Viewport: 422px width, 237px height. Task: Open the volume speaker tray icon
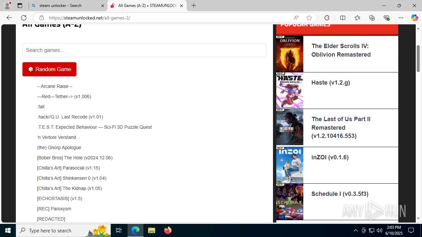coord(379,230)
